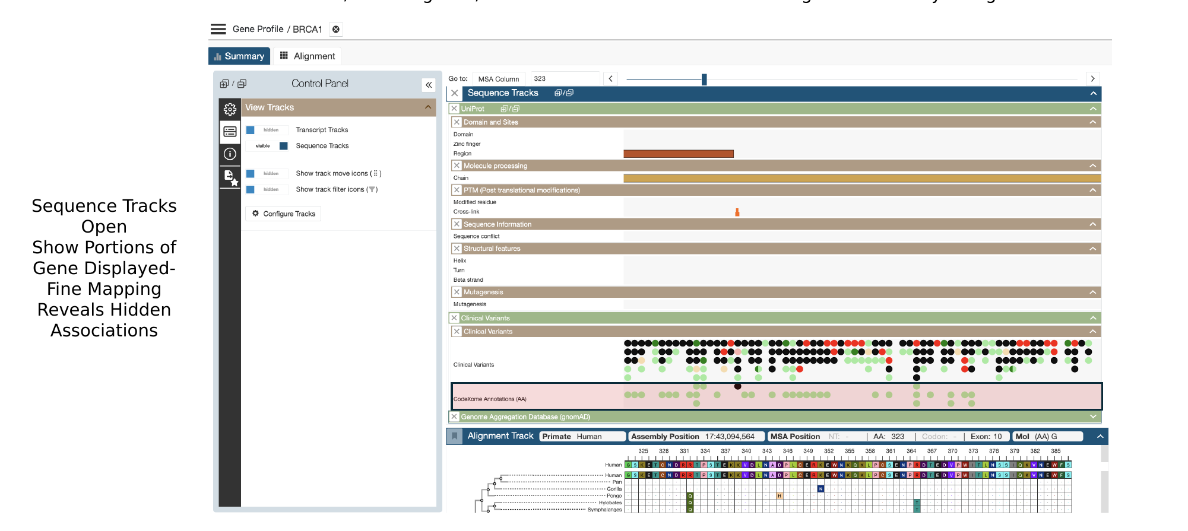Viewport: 1188px width, 531px height.
Task: Click the next position arrow
Action: [x=1092, y=79]
